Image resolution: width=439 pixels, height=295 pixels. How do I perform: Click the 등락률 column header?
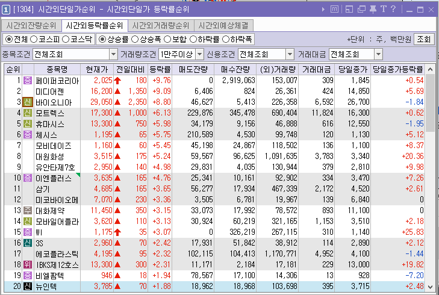click(x=160, y=69)
